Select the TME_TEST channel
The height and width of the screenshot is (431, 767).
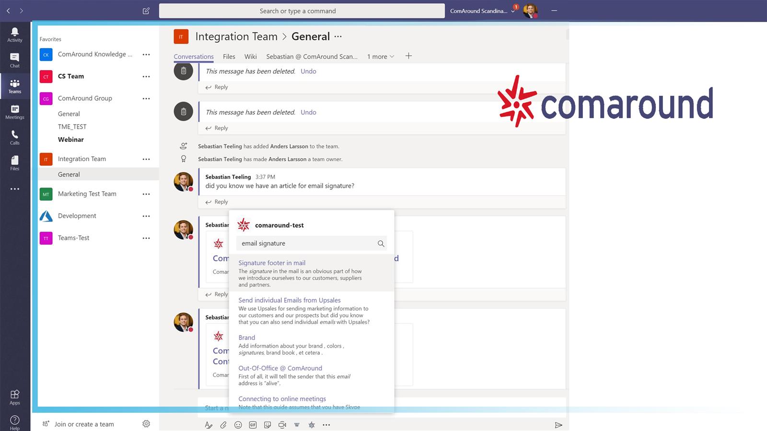pos(72,127)
